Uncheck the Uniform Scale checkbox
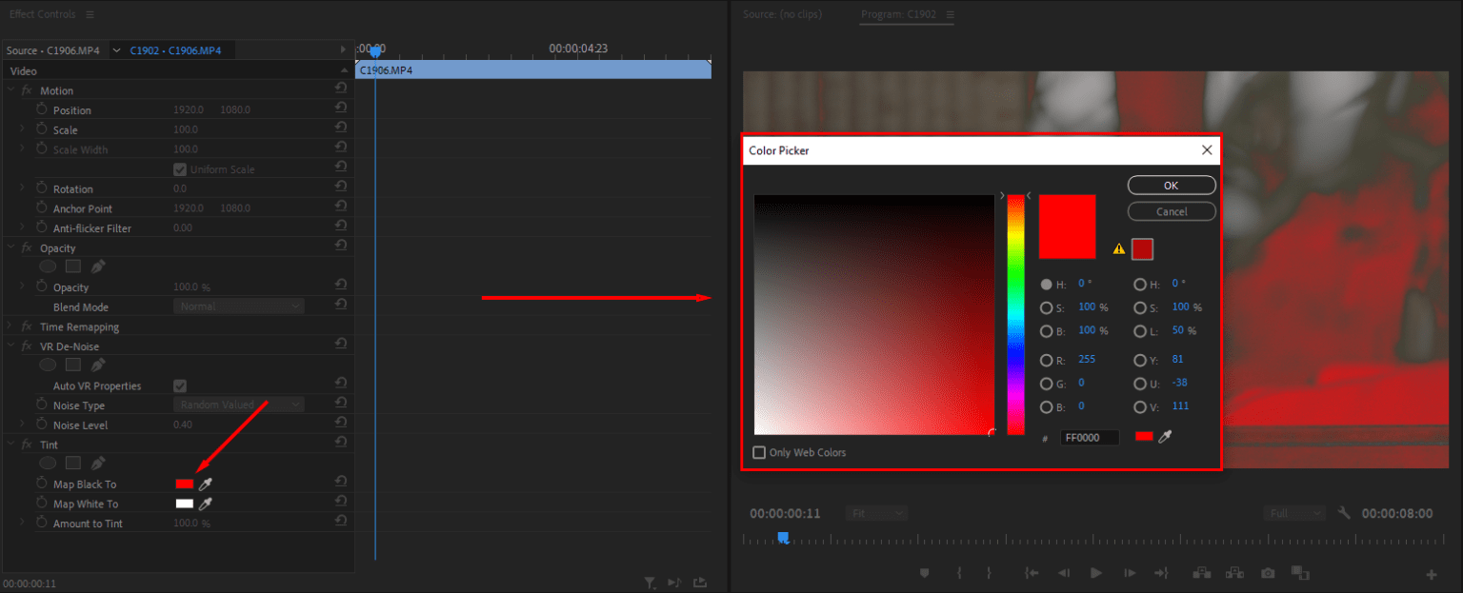 (180, 168)
